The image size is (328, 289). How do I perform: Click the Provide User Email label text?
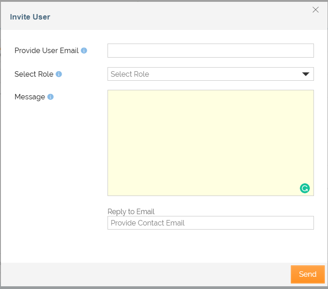pyautogui.click(x=46, y=50)
